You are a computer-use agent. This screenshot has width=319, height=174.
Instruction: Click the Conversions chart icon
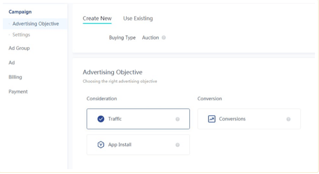[x=211, y=119]
